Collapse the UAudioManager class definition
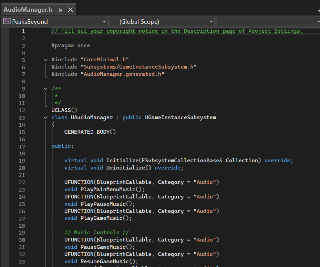The width and height of the screenshot is (320, 267). point(46,117)
